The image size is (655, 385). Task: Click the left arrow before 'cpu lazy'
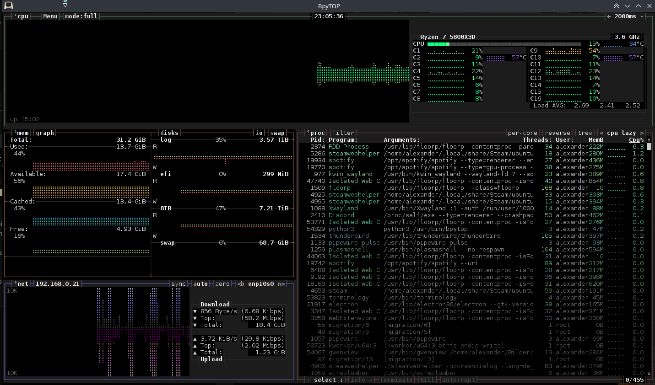(x=601, y=133)
